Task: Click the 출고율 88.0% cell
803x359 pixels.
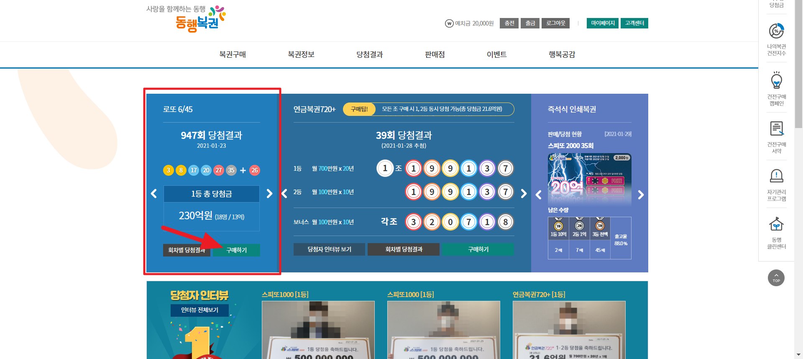Action: point(621,238)
